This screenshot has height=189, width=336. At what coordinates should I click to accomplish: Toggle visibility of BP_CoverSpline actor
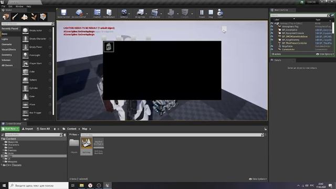point(272,30)
